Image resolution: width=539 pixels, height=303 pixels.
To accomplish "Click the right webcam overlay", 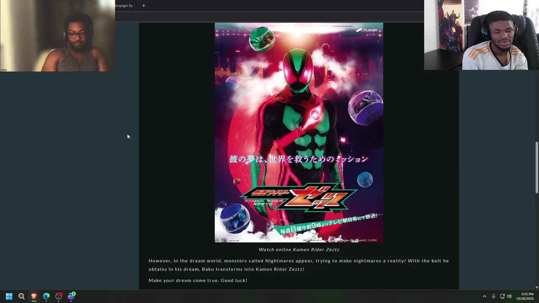I will (481, 35).
